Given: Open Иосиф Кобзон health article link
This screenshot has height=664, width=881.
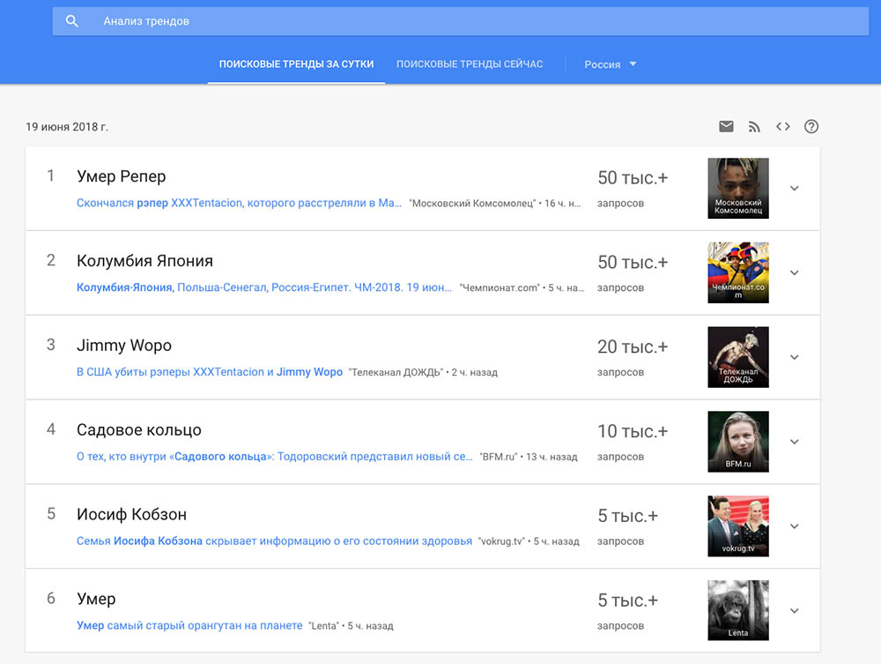Looking at the screenshot, I should (x=274, y=541).
